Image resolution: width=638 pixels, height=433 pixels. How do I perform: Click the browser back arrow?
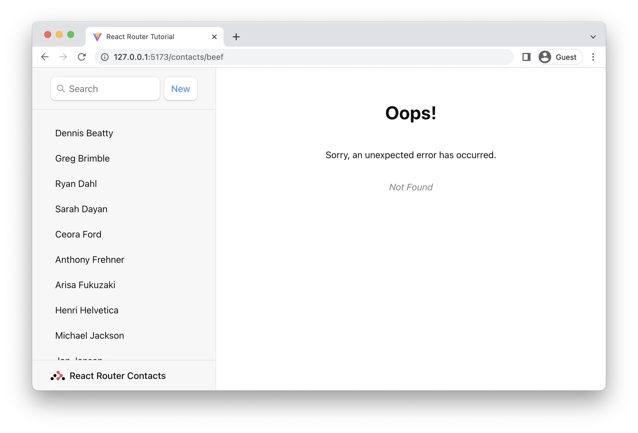tap(45, 57)
